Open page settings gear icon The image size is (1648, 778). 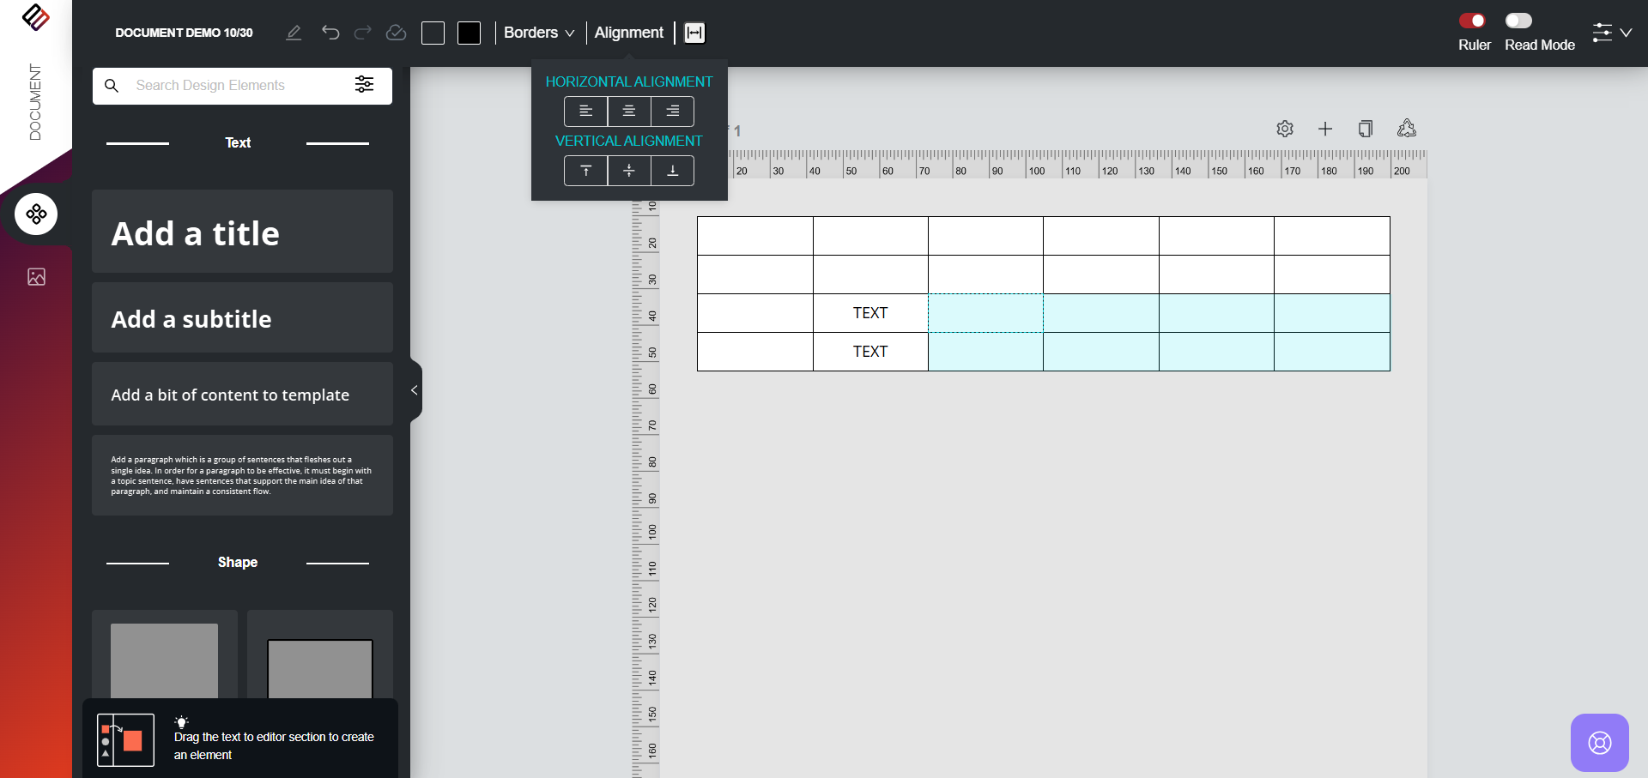[x=1285, y=129]
